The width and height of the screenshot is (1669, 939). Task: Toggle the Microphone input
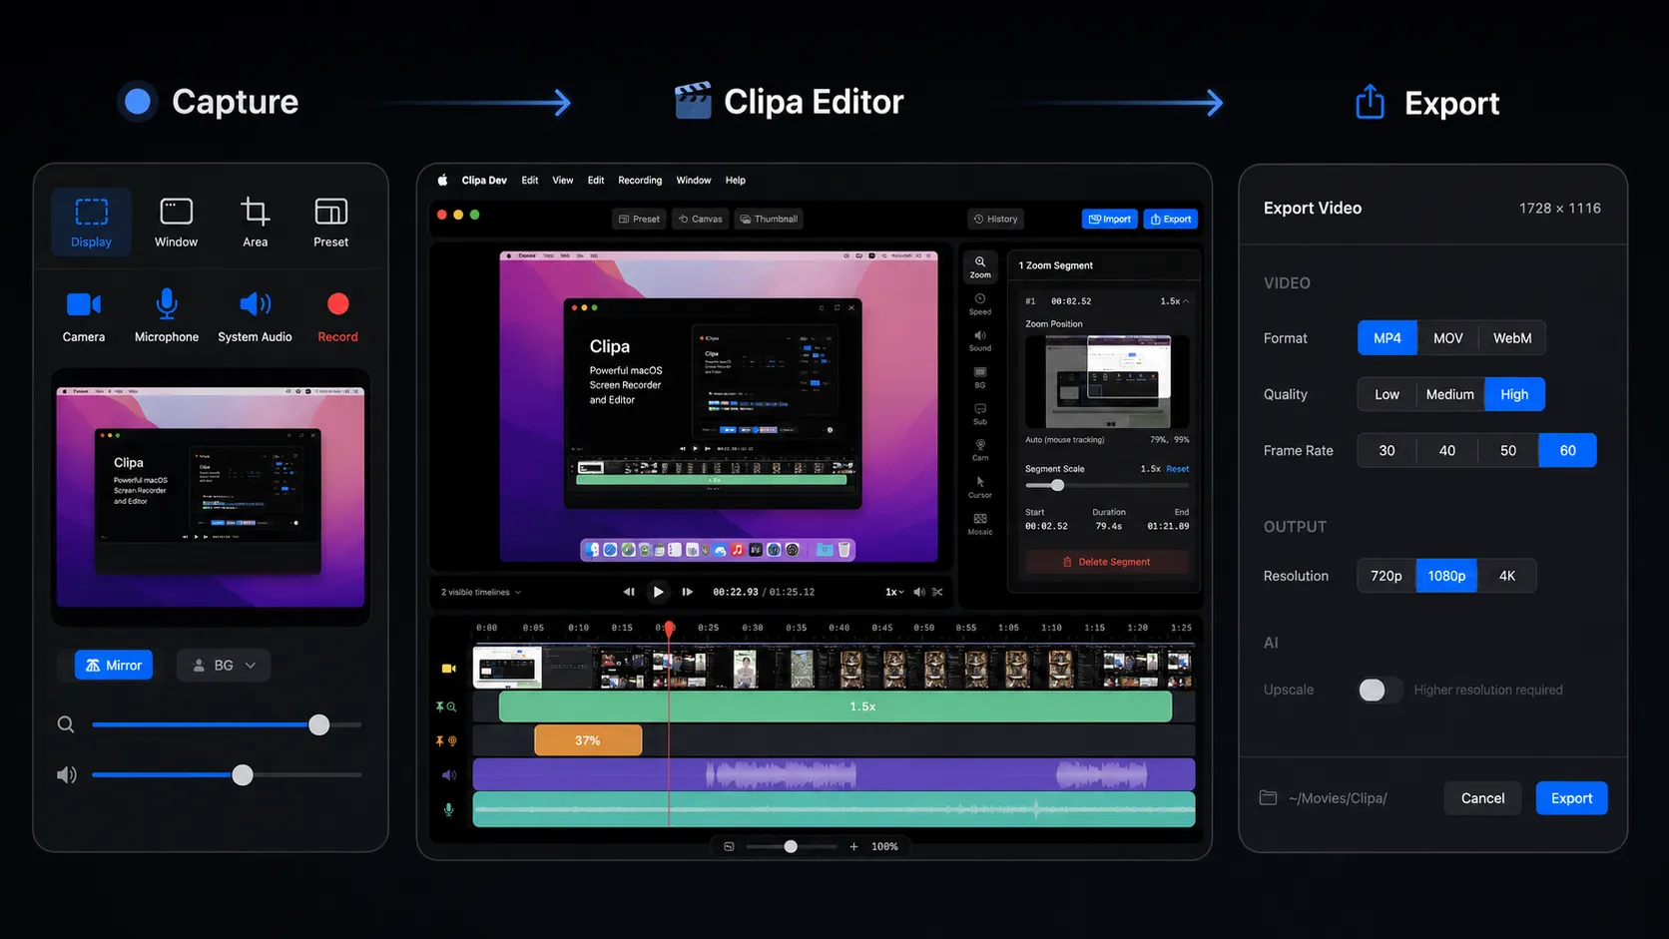pos(167,316)
